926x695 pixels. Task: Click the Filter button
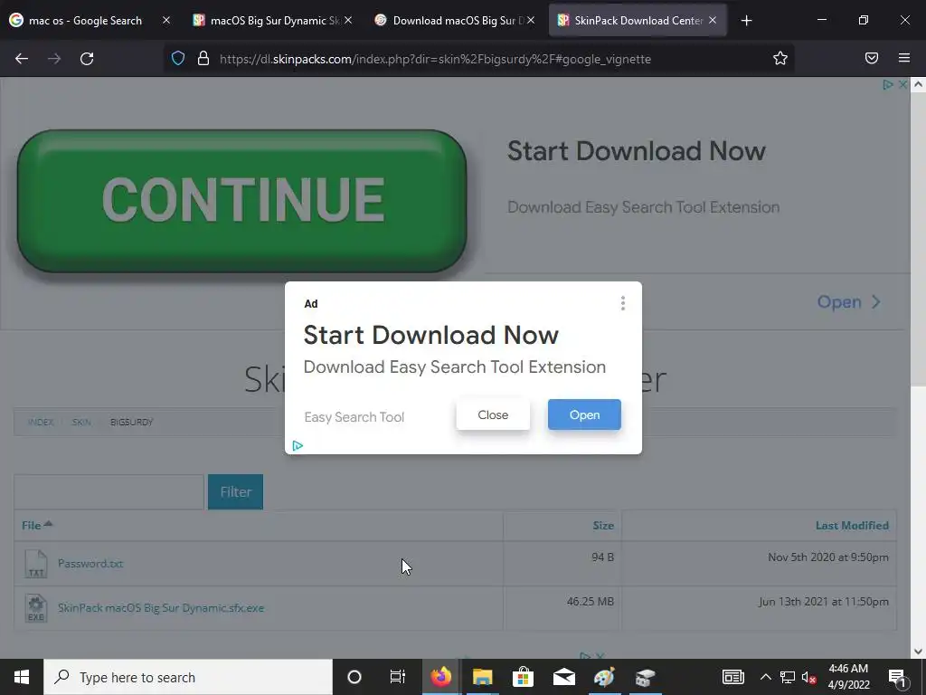tap(236, 491)
